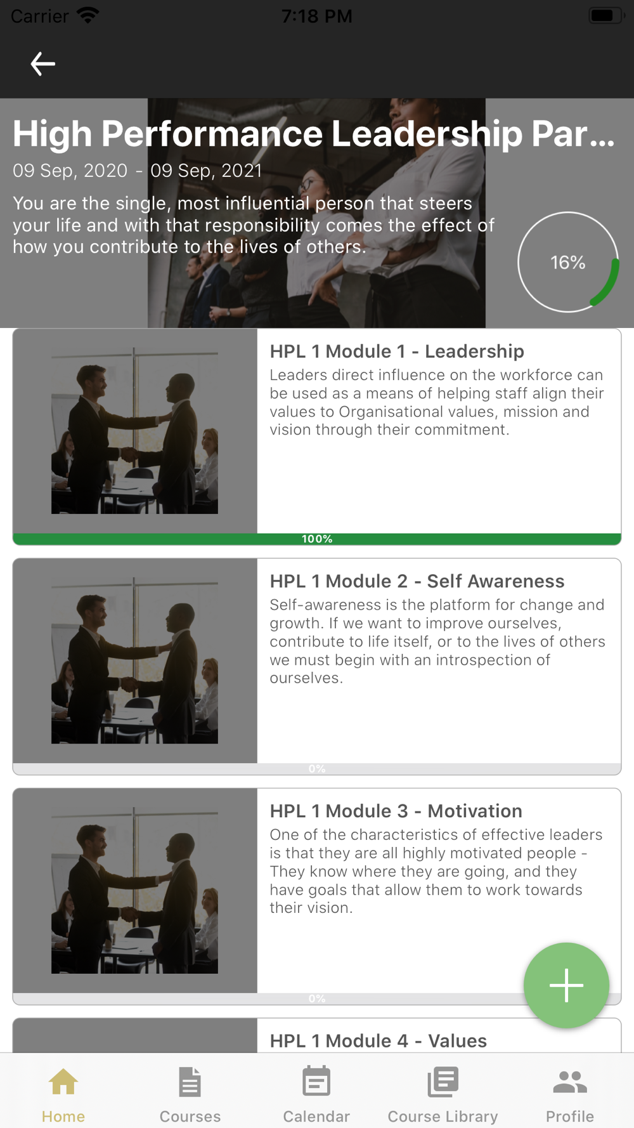Viewport: 634px width, 1128px height.
Task: Tap the green plus floating button
Action: [566, 985]
